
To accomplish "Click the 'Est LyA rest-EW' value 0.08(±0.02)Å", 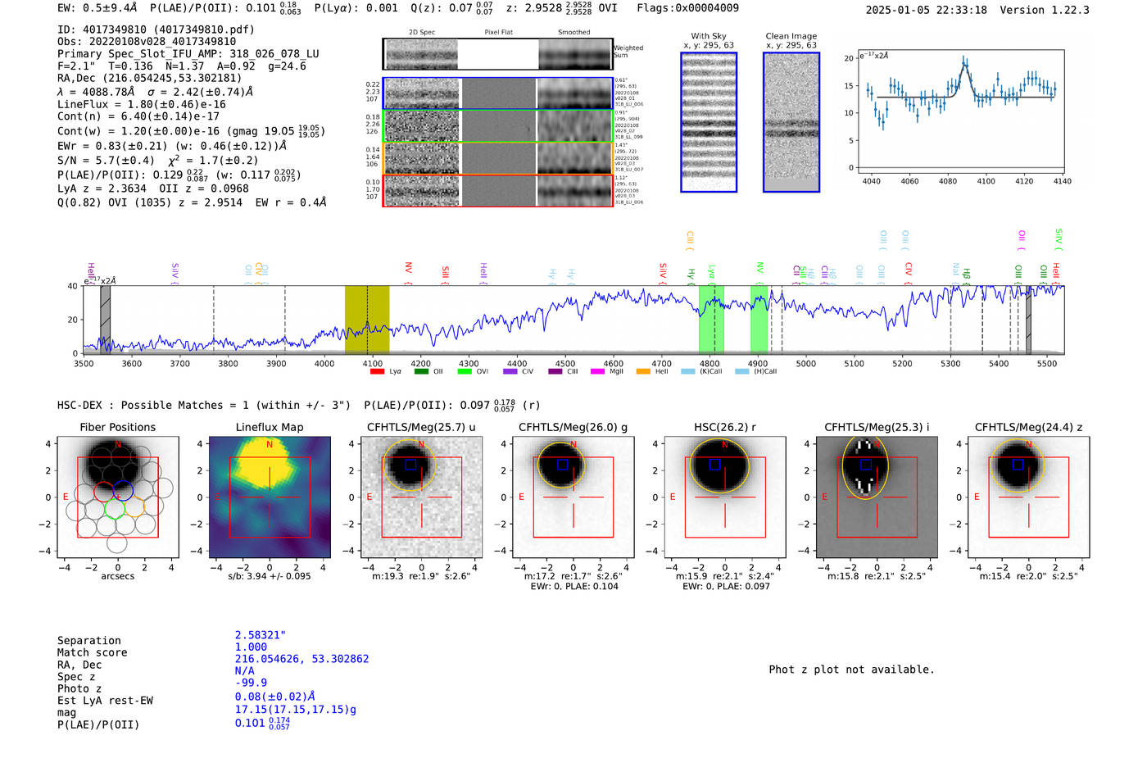I will click(275, 697).
